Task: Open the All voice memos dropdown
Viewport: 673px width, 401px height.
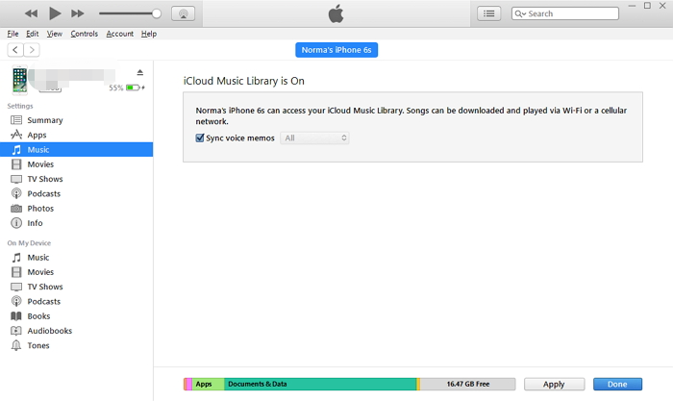Action: pos(314,138)
